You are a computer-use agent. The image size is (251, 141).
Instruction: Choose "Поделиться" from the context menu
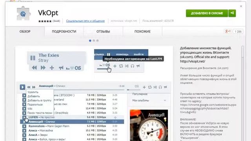35,105
